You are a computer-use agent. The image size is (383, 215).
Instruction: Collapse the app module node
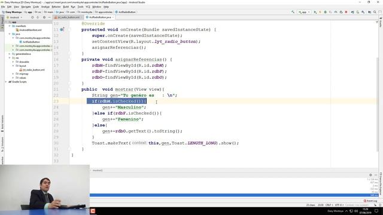point(7,22)
